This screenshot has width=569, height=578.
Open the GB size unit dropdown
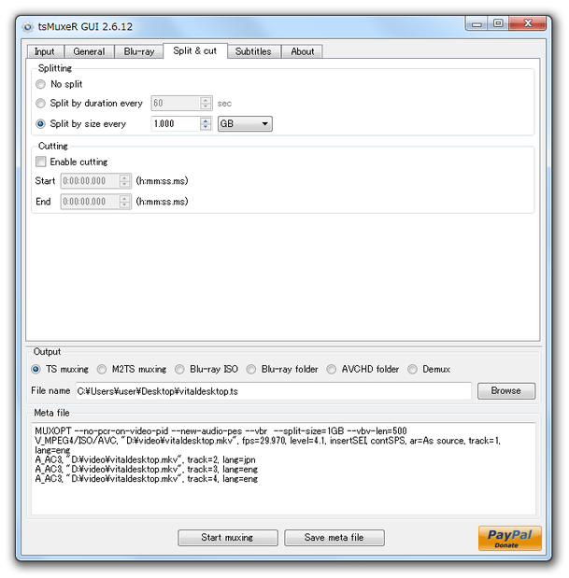tap(245, 124)
